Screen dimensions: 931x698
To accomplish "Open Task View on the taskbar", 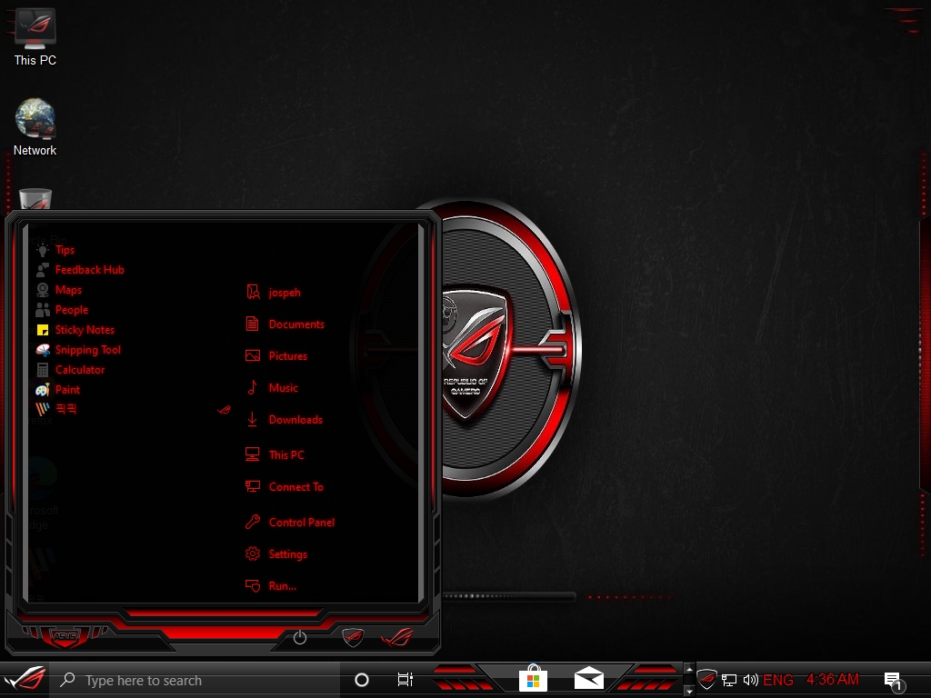I will (405, 680).
